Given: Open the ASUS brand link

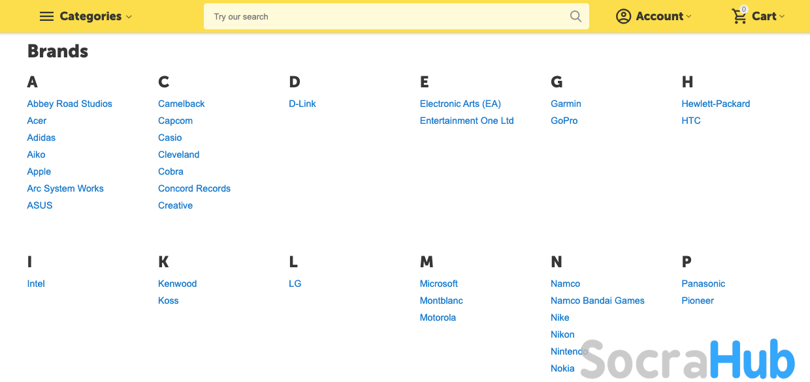Looking at the screenshot, I should click(x=40, y=205).
